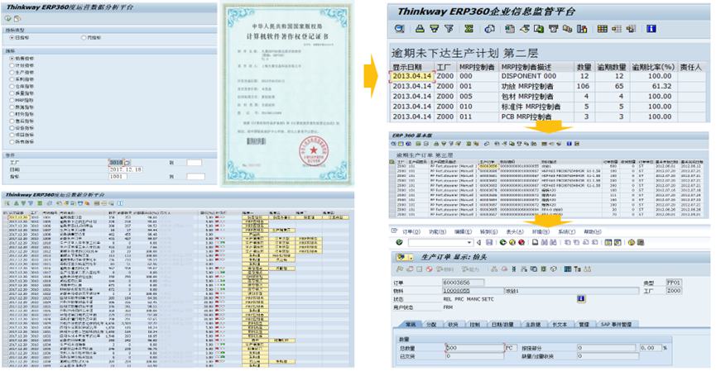Select the 采购指标 radio button
The width and height of the screenshot is (716, 371).
coord(12,79)
